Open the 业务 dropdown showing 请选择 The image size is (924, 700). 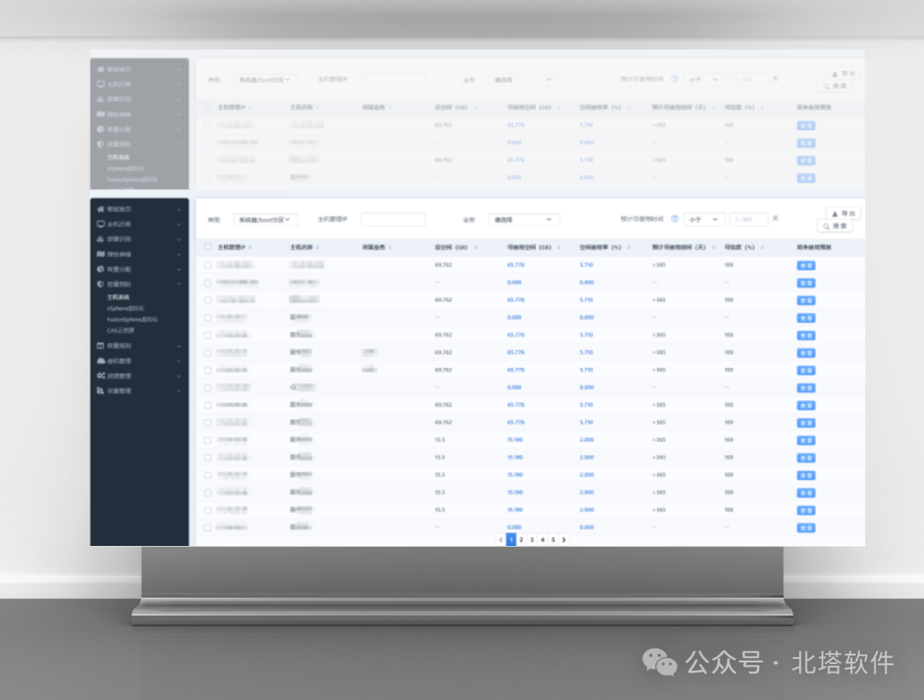click(x=524, y=220)
